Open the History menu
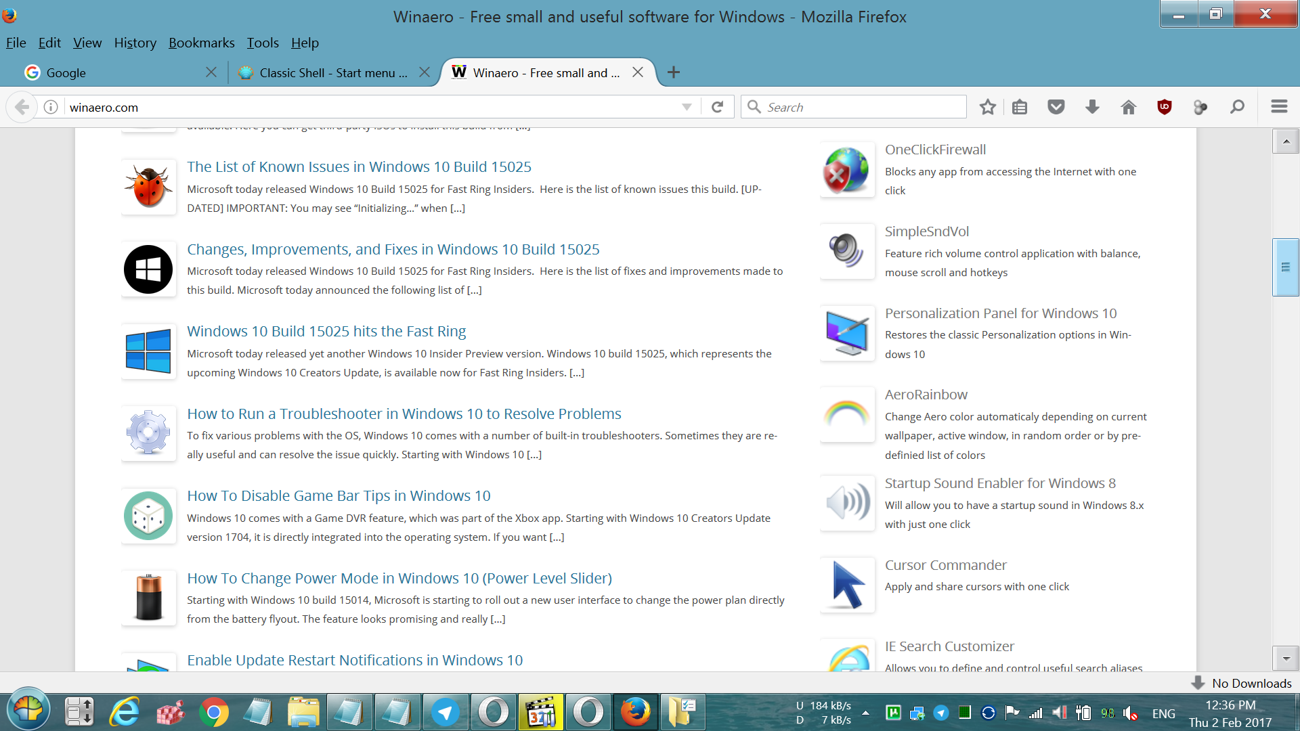Viewport: 1300px width, 731px height. [x=135, y=43]
